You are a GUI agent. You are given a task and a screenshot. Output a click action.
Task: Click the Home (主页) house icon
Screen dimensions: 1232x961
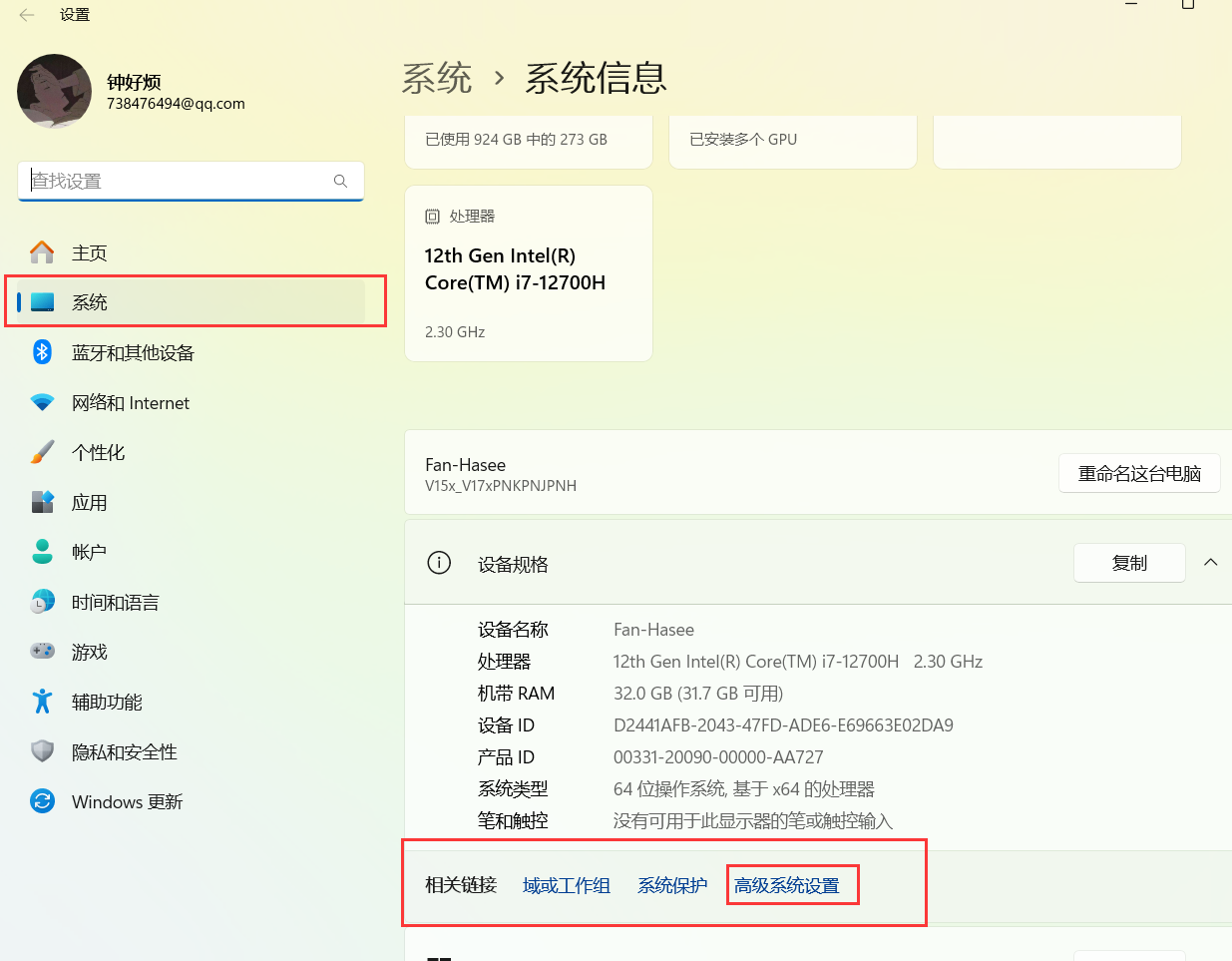pos(42,252)
